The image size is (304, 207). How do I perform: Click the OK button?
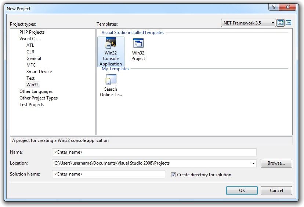pos(242,191)
